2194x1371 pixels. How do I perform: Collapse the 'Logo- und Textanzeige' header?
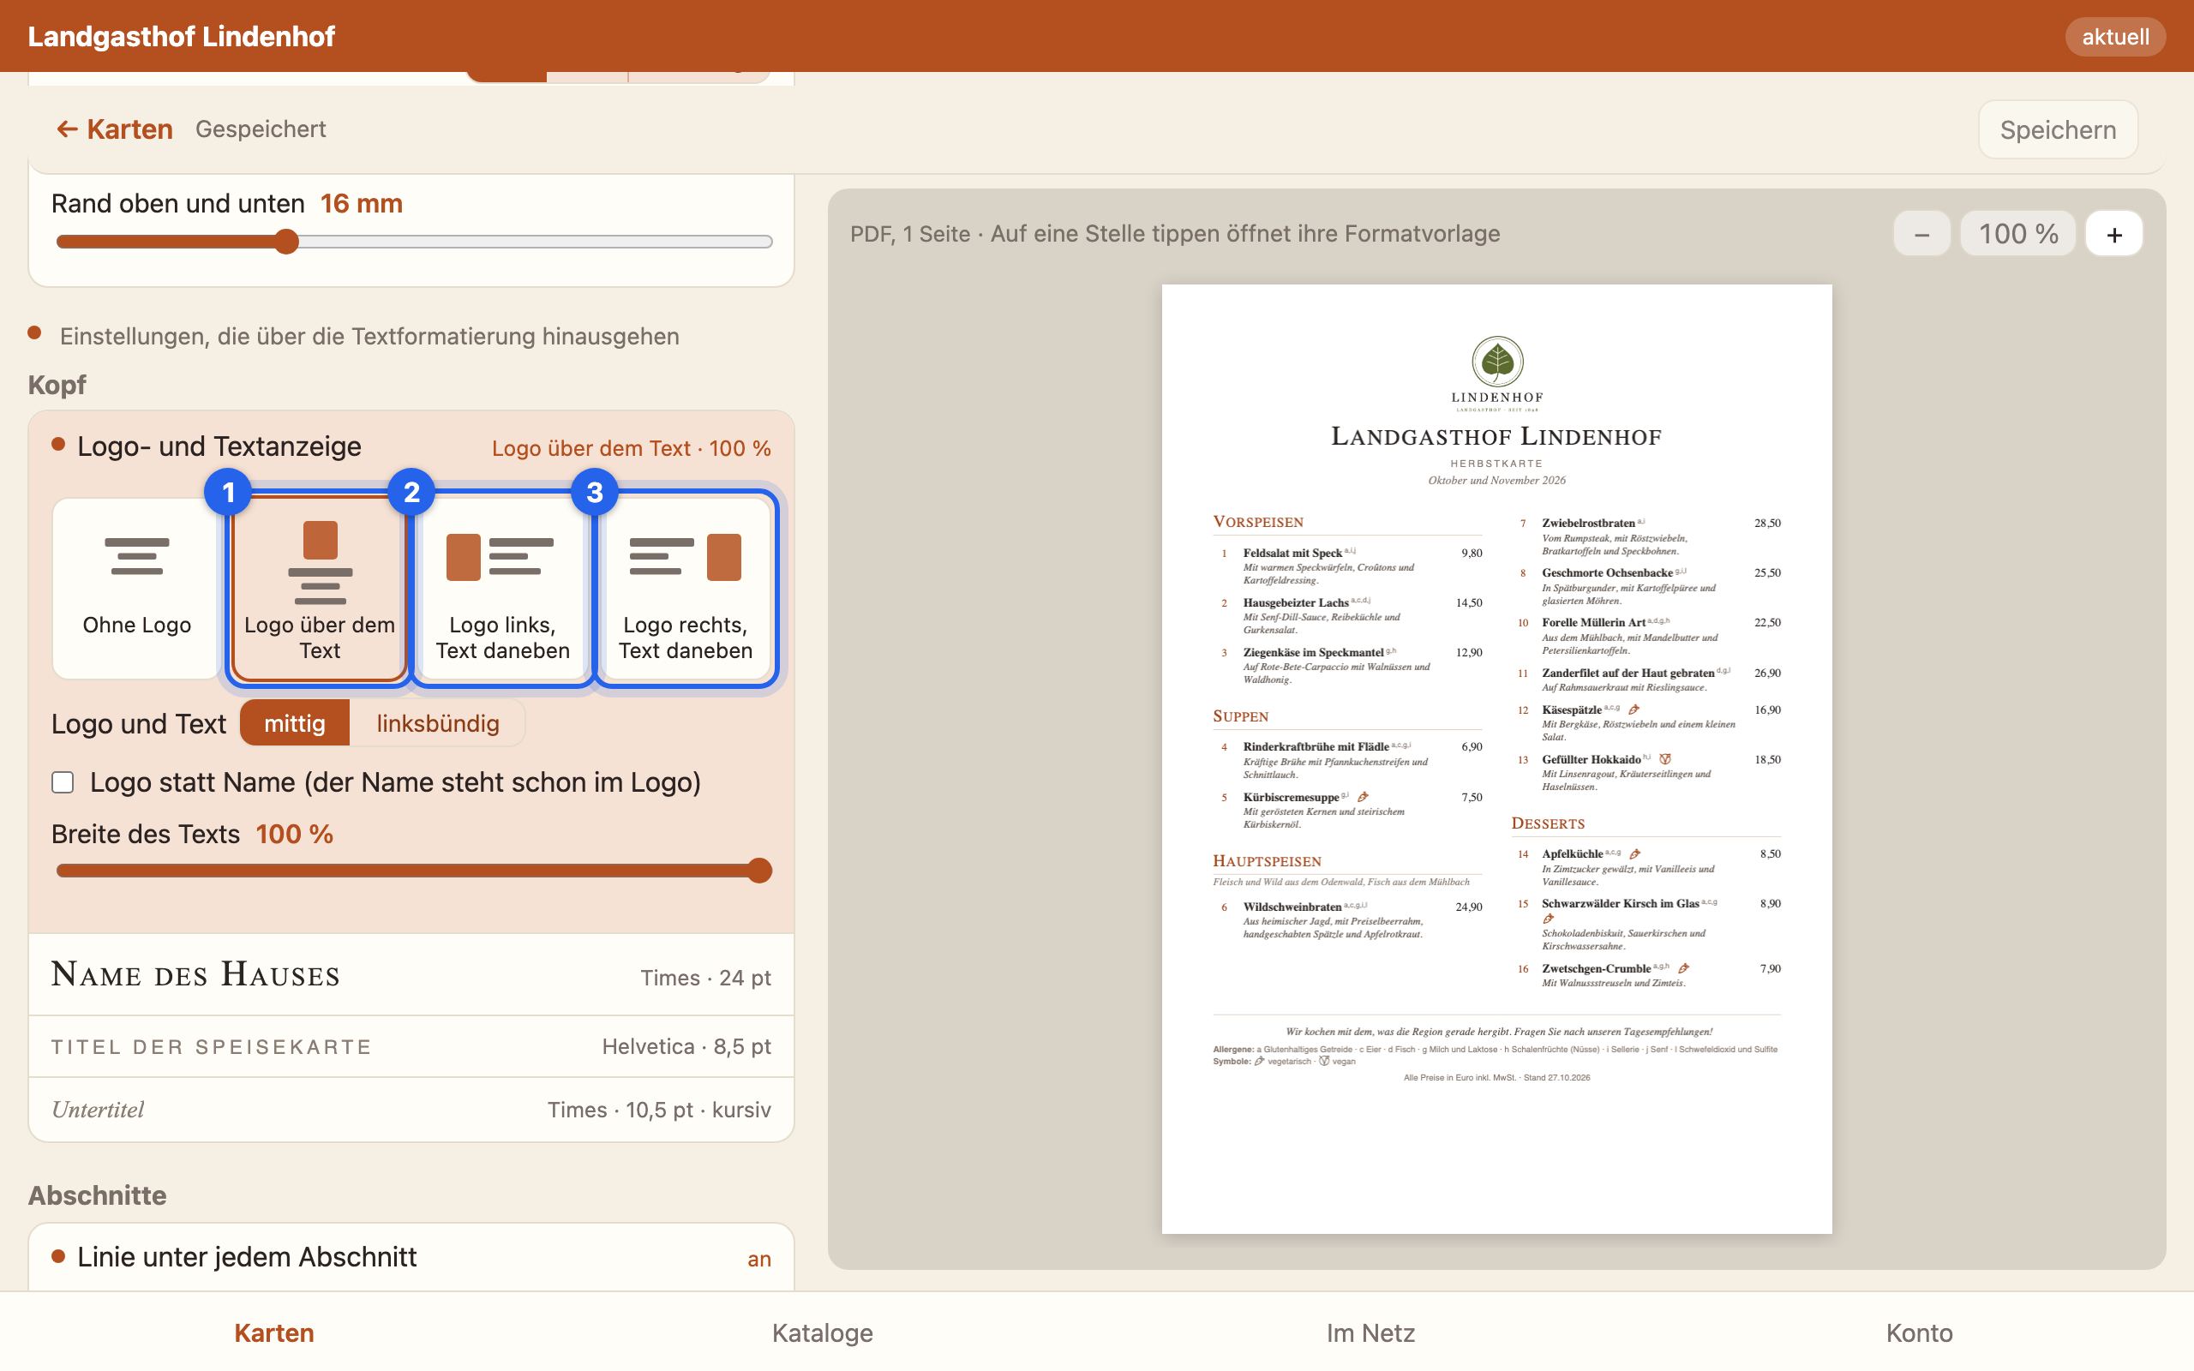[x=411, y=447]
